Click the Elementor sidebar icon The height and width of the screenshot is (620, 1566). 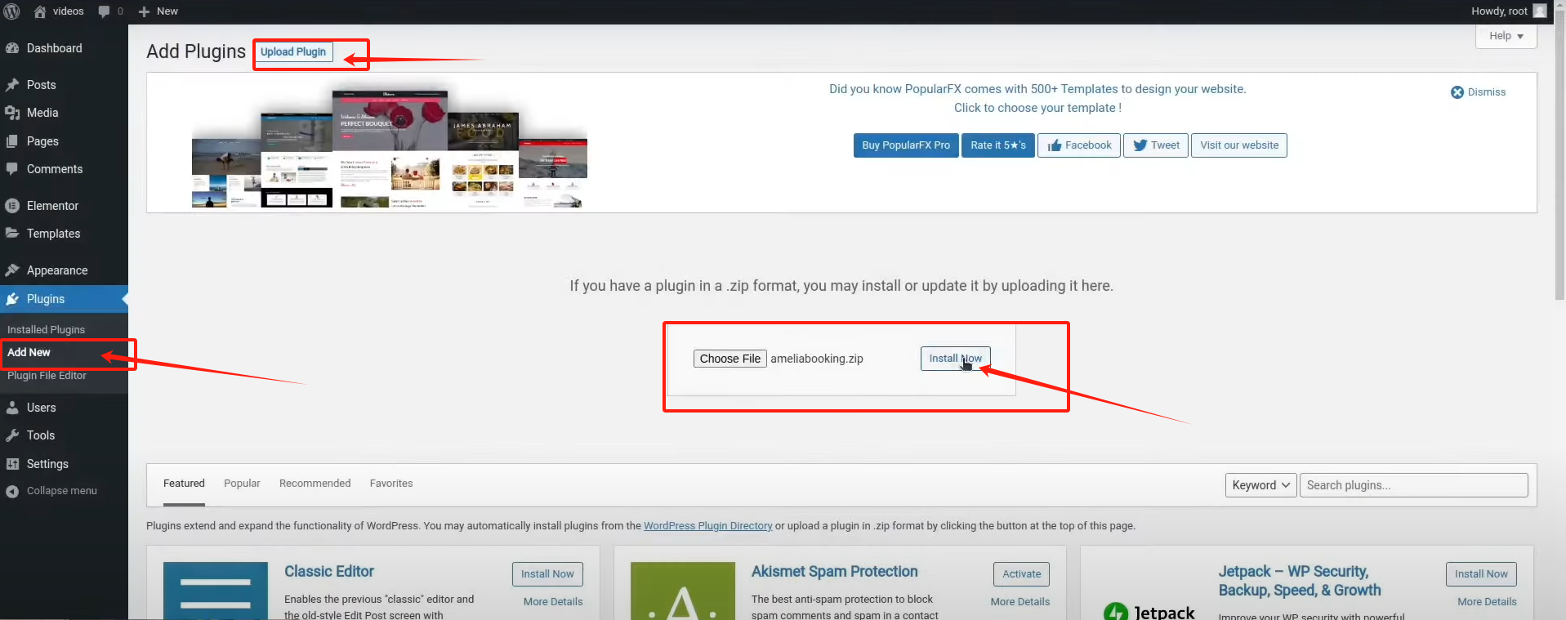pyautogui.click(x=12, y=206)
